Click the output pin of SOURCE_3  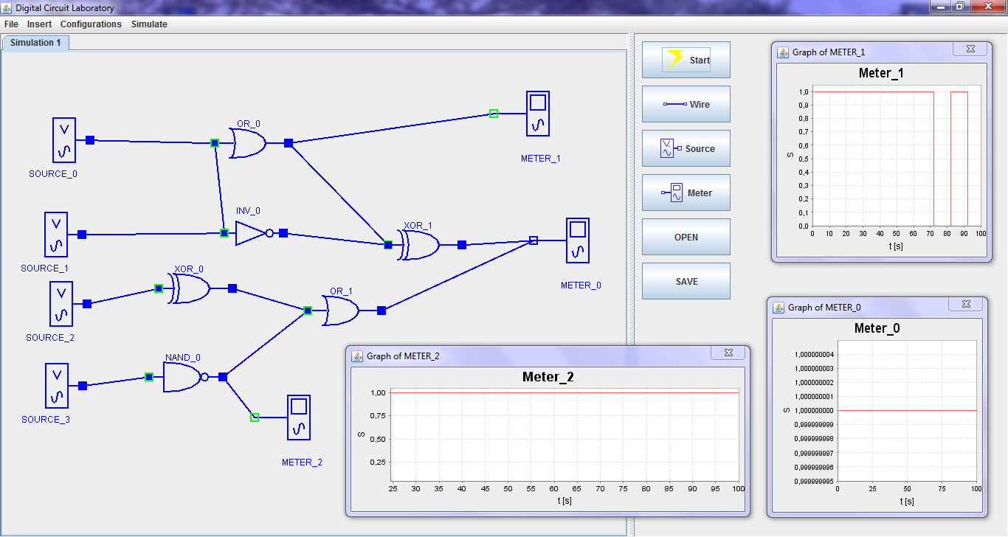tap(83, 386)
